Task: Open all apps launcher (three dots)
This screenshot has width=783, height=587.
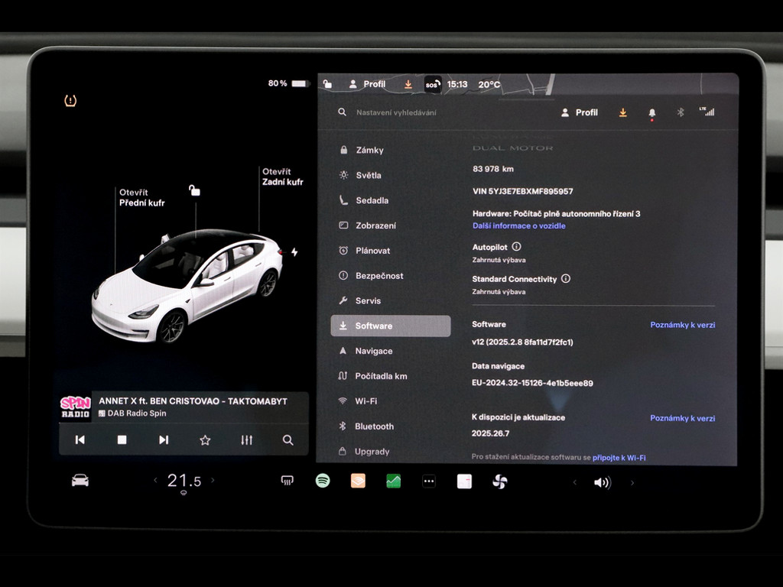Action: [429, 482]
